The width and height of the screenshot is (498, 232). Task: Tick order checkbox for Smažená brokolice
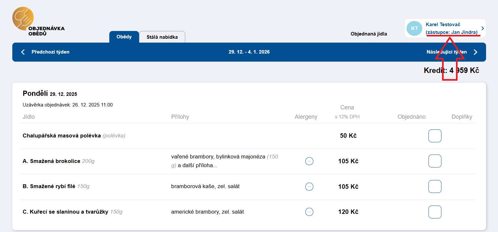[x=435, y=161]
